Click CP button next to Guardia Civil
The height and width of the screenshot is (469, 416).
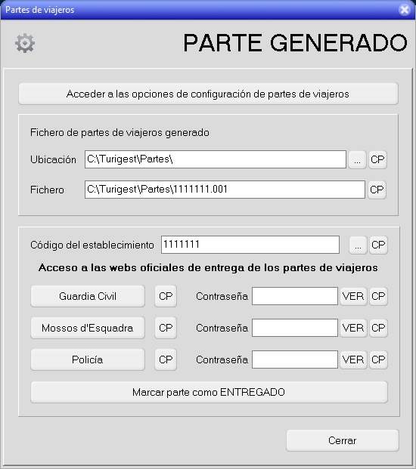point(166,296)
